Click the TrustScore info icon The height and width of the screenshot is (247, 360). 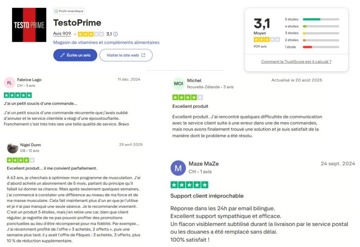point(115,34)
